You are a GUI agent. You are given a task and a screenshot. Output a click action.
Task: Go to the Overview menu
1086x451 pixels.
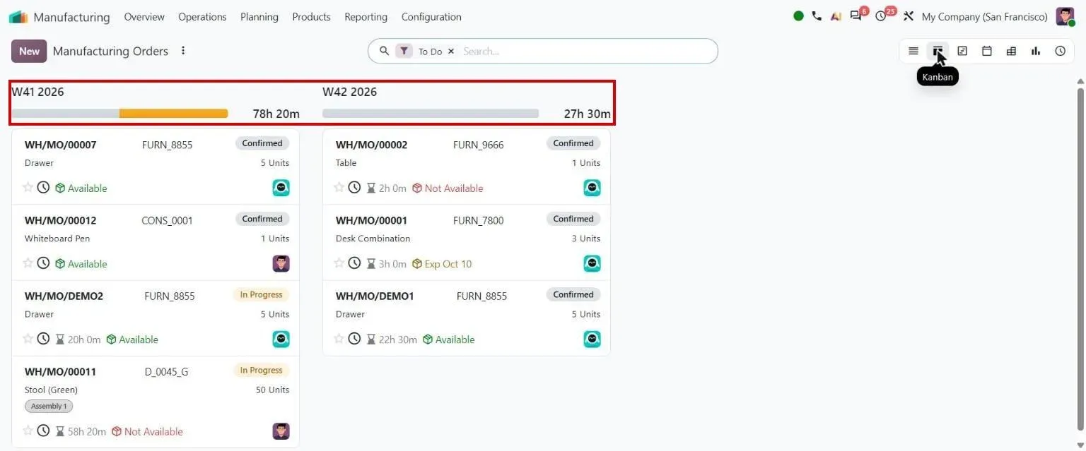point(144,16)
